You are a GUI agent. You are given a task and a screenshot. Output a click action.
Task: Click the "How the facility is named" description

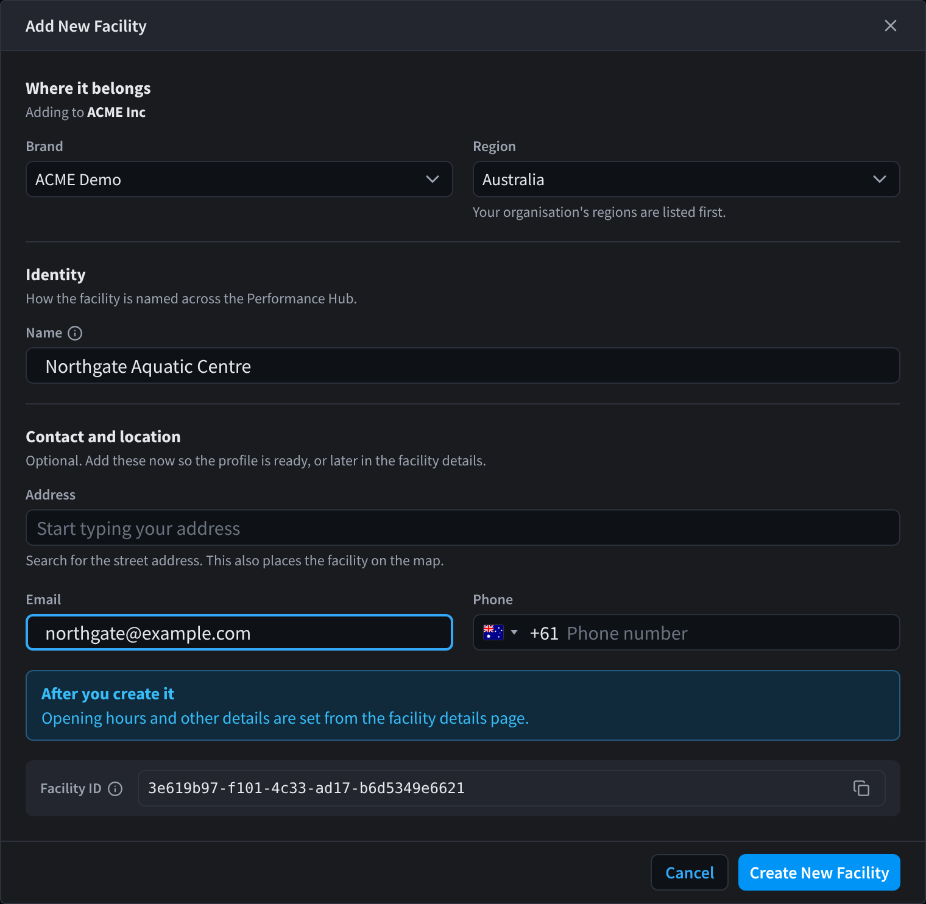[x=191, y=298]
